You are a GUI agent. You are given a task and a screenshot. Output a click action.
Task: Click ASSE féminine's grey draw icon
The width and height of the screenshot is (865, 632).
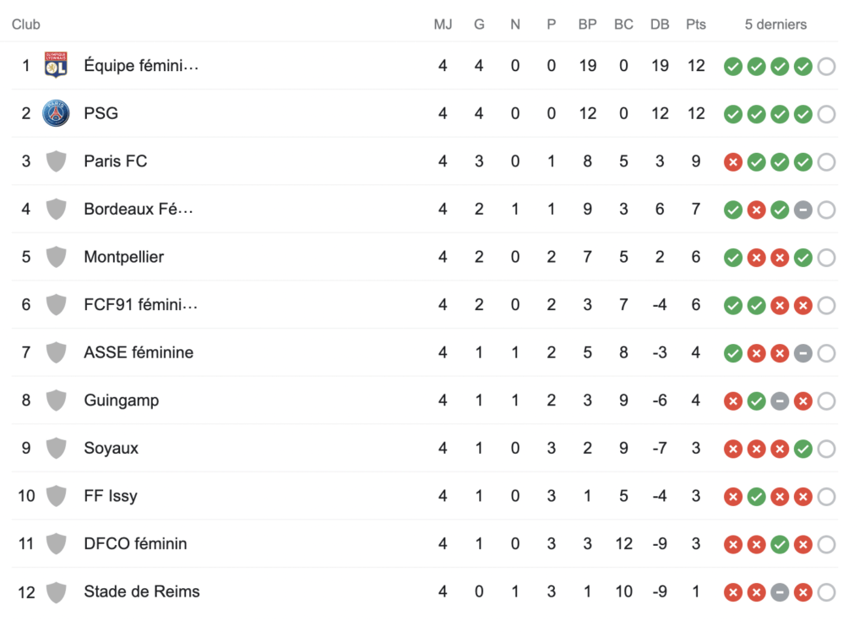(x=803, y=353)
